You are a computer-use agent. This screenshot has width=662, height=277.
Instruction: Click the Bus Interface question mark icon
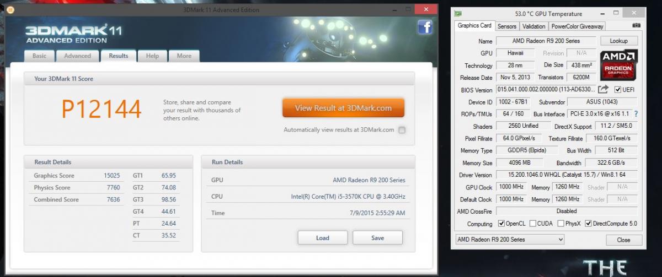coord(636,114)
